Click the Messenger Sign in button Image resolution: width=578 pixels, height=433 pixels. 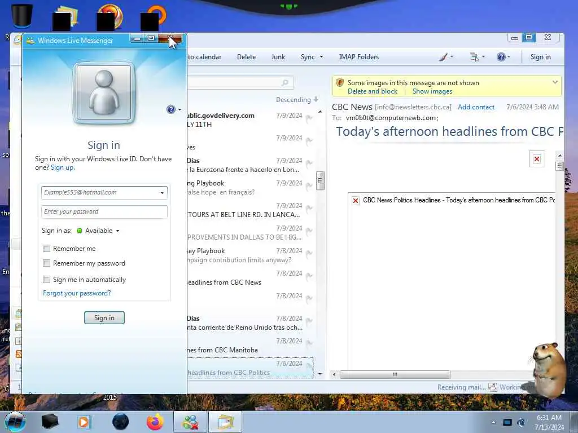(x=104, y=318)
